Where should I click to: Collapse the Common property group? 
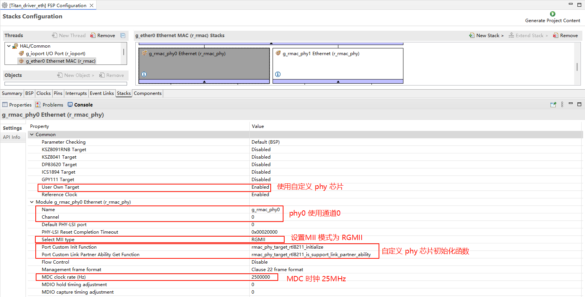tap(32, 135)
